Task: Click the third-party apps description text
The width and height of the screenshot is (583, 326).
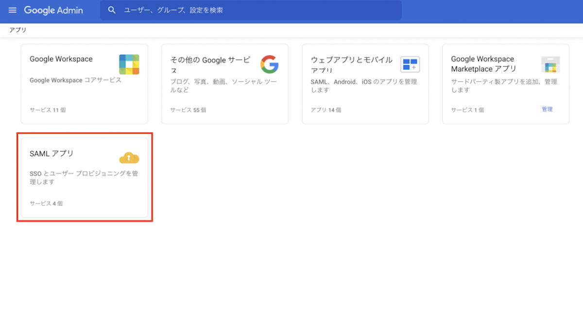Action: pyautogui.click(x=504, y=86)
